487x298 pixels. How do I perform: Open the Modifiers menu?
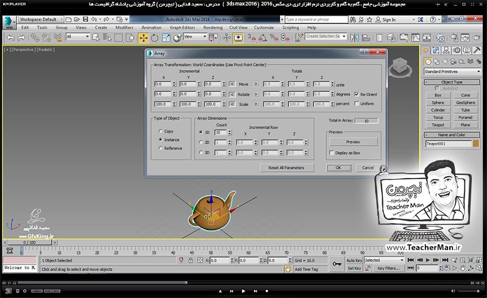click(124, 27)
